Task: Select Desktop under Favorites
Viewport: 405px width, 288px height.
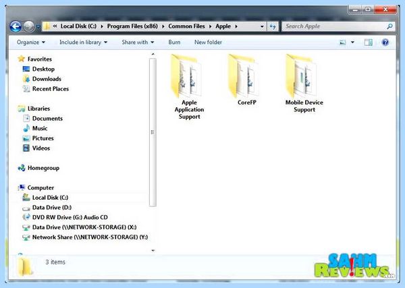Action: [x=43, y=69]
